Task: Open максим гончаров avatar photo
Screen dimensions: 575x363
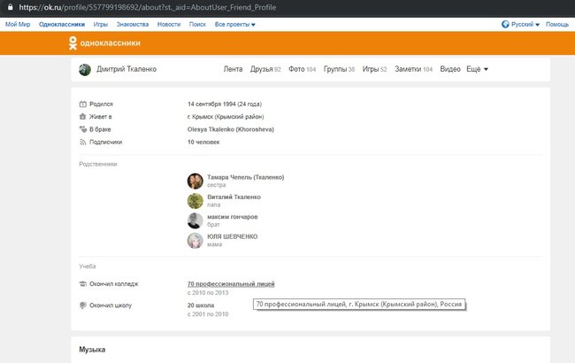Action: (195, 220)
